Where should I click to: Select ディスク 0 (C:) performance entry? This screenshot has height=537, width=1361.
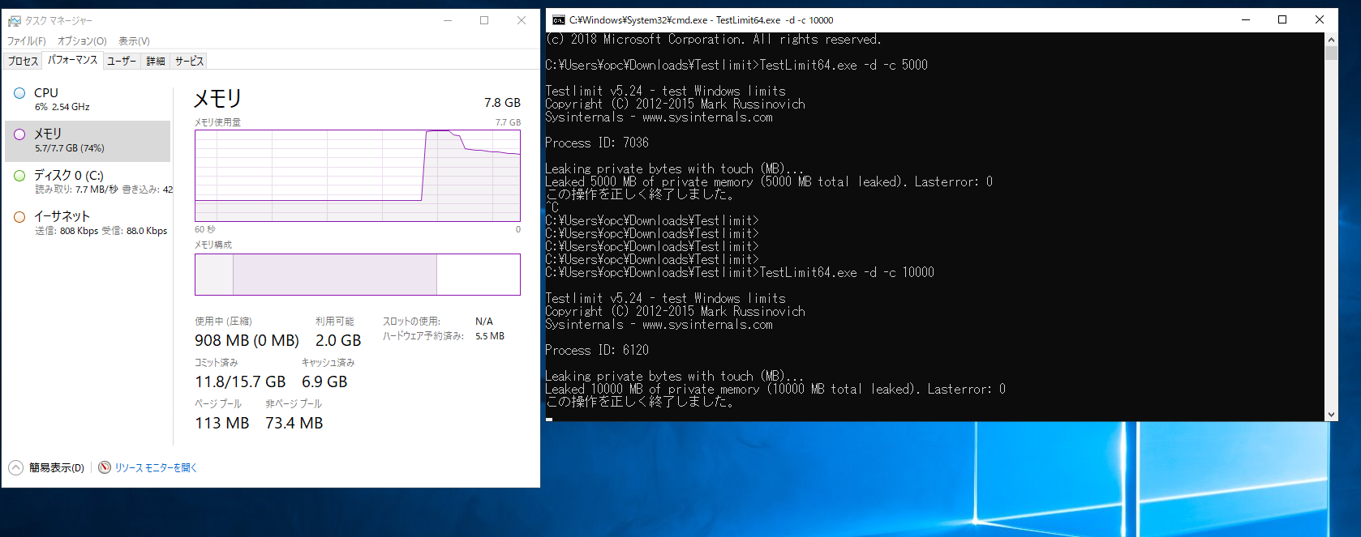(x=88, y=182)
